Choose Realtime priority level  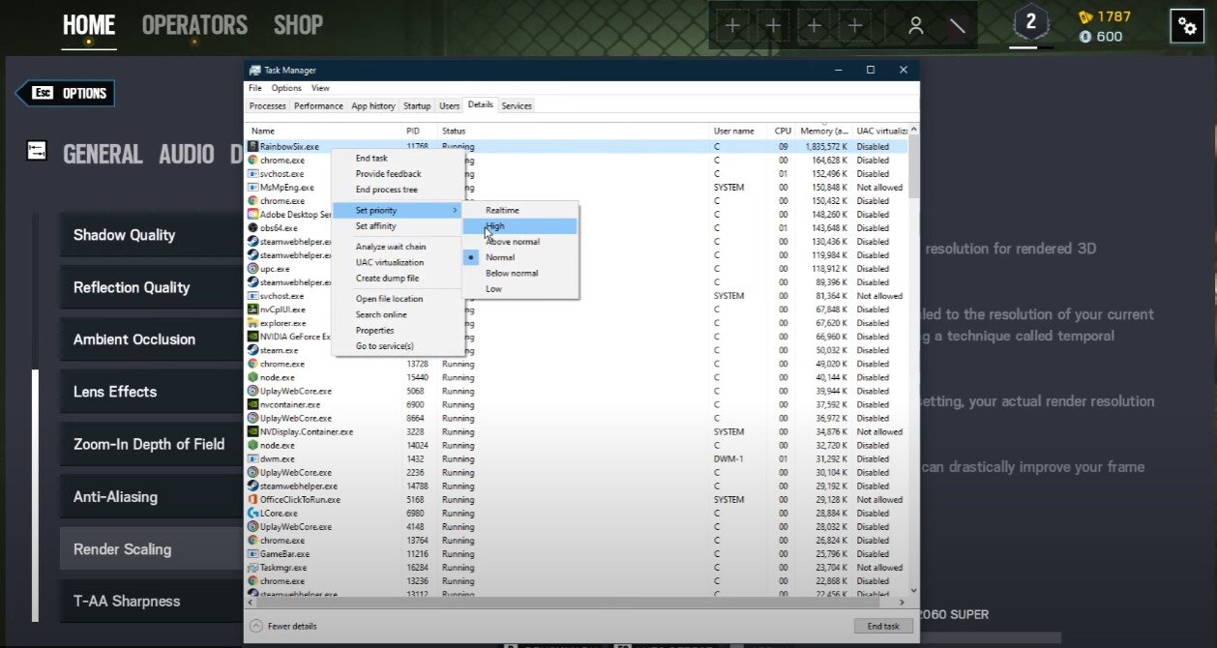tap(502, 210)
